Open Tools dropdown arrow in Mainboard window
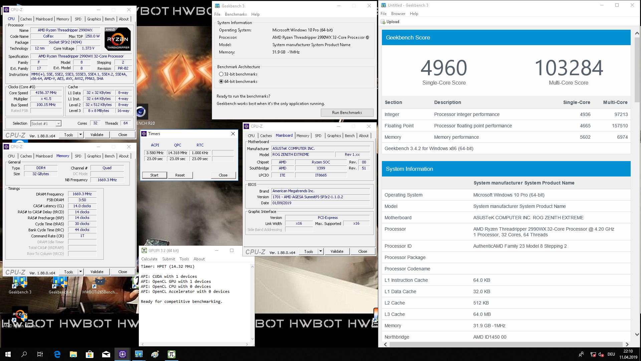641x361 pixels. [x=320, y=251]
